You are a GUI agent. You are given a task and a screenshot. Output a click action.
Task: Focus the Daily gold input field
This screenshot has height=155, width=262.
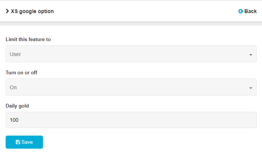(x=131, y=120)
